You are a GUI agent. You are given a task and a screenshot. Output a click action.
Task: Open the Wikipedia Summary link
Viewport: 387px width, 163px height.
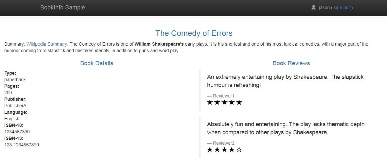(x=47, y=44)
